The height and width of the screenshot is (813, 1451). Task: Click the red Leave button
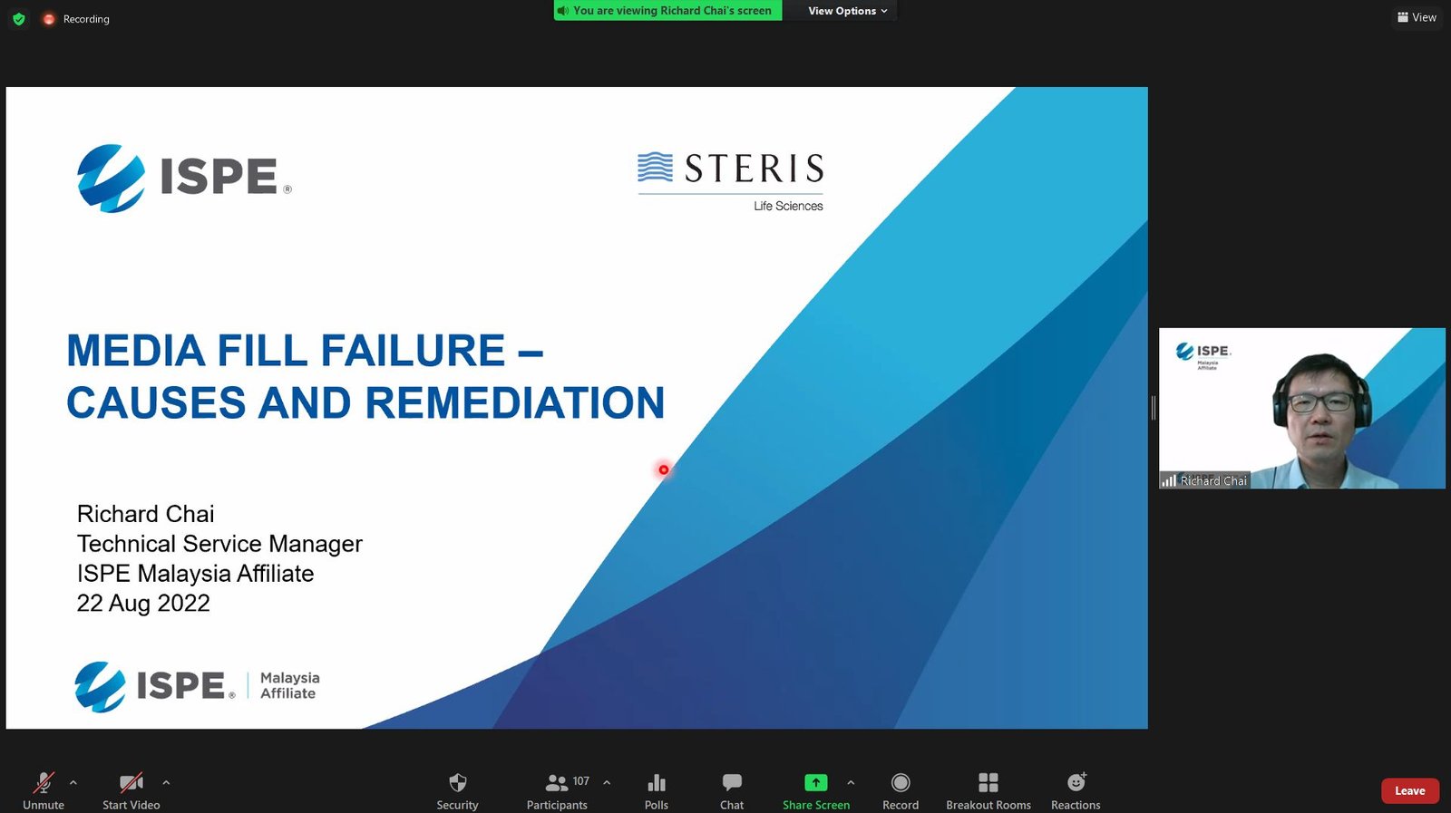1409,790
